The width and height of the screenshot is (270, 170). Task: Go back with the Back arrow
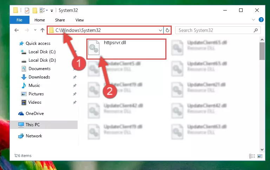point(17,30)
